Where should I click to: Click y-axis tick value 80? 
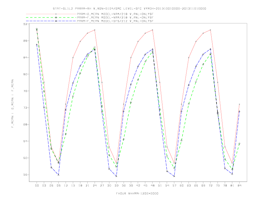pyautogui.click(x=25, y=74)
